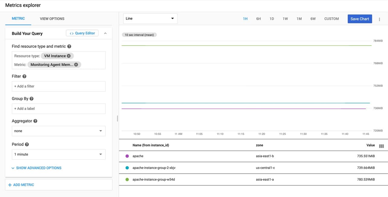This screenshot has height=197, width=388.
Task: Click the teal dot for apache-instance-group-2-xbjv
Action: (127, 168)
